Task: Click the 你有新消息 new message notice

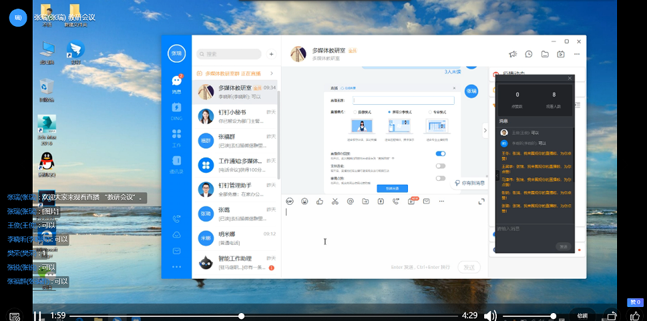Action: [x=469, y=183]
